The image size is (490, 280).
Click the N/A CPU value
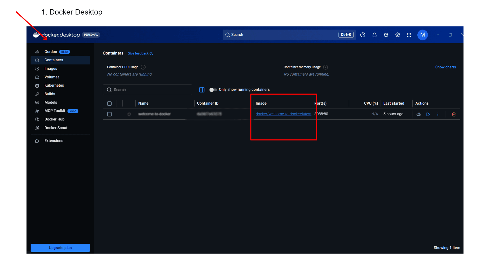point(375,114)
